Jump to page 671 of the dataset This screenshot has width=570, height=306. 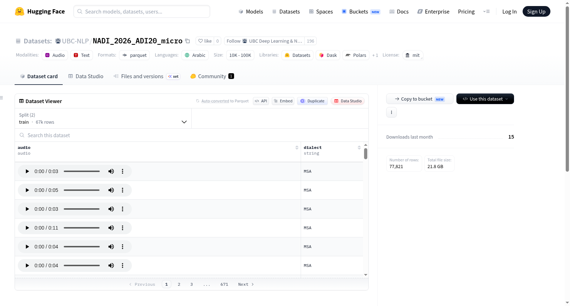click(x=224, y=284)
